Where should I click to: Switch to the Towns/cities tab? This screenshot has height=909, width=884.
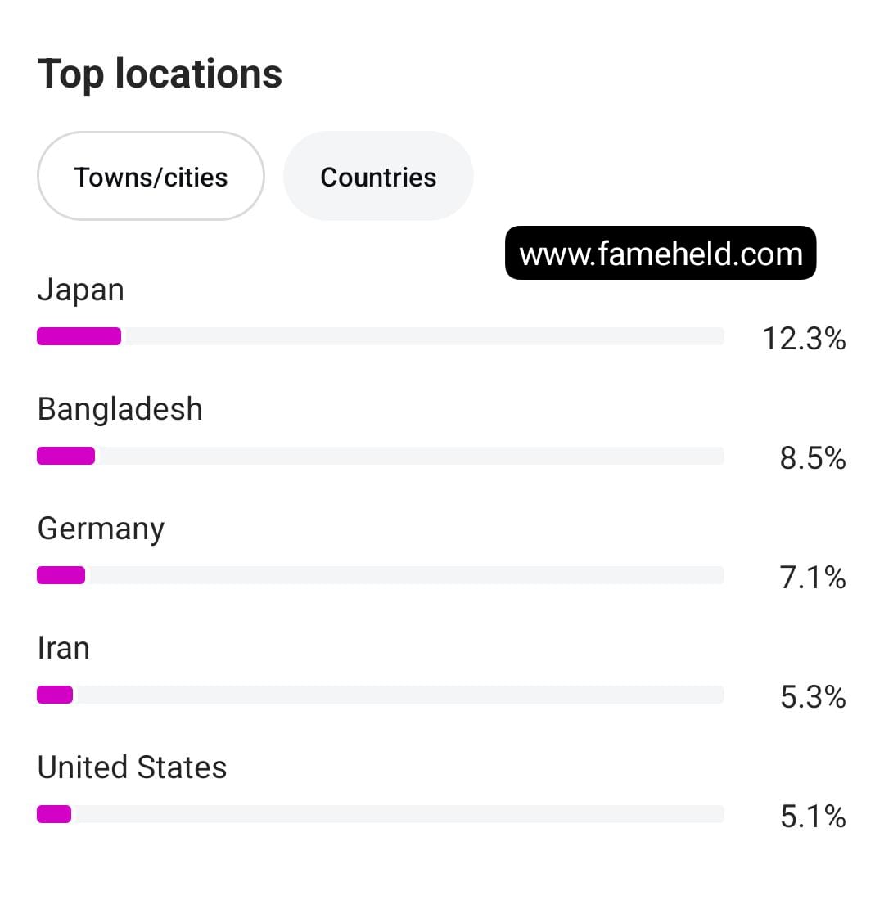[151, 177]
